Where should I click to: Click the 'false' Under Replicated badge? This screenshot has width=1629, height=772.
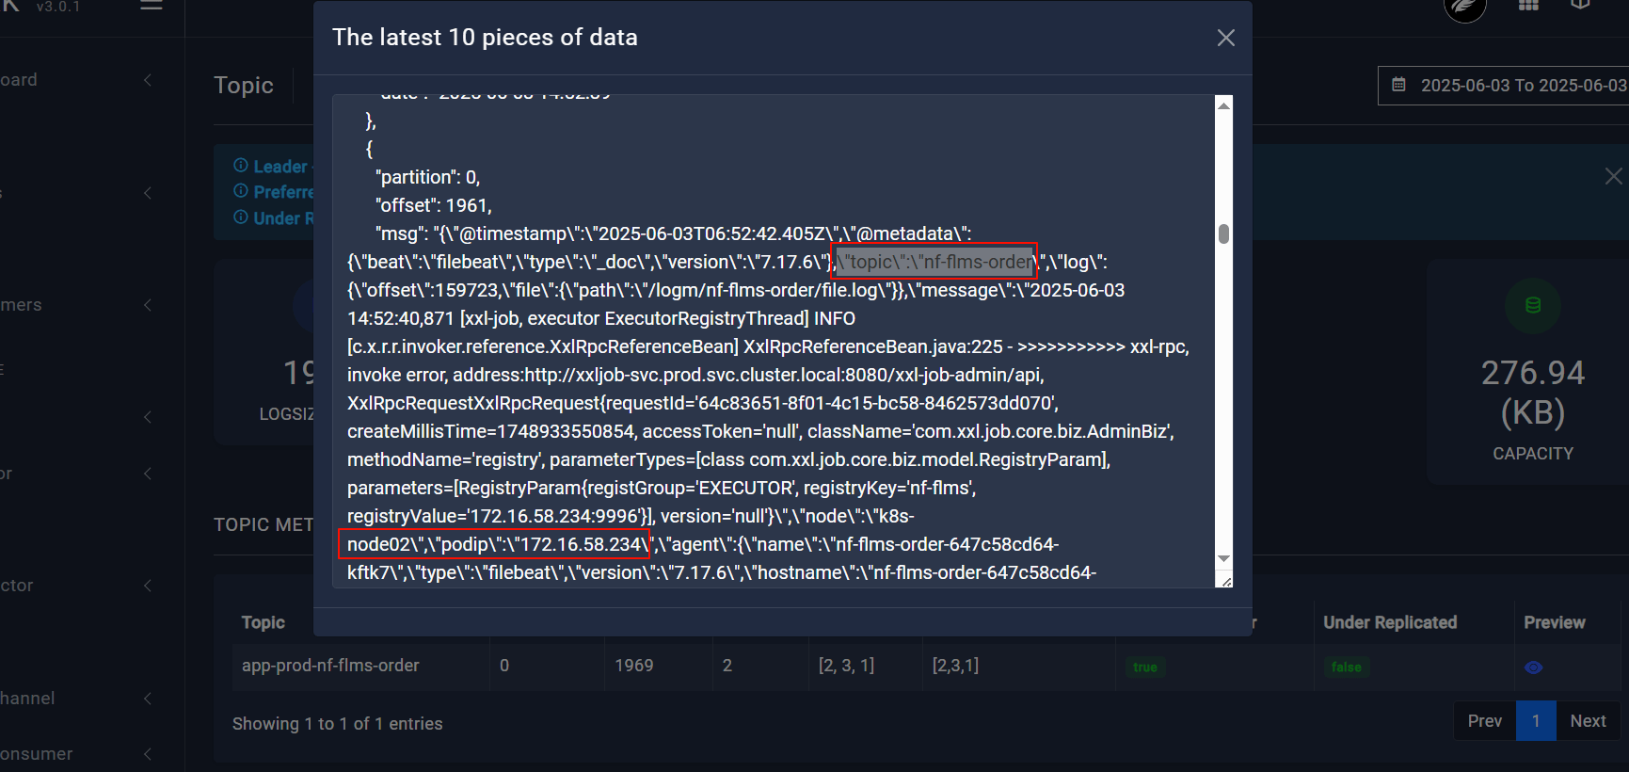(x=1346, y=667)
